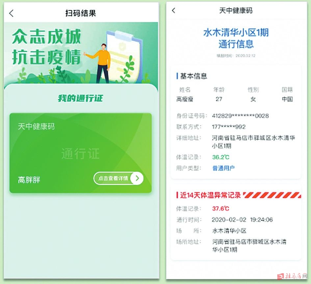Tap 扫码结果 page title

(x=81, y=13)
